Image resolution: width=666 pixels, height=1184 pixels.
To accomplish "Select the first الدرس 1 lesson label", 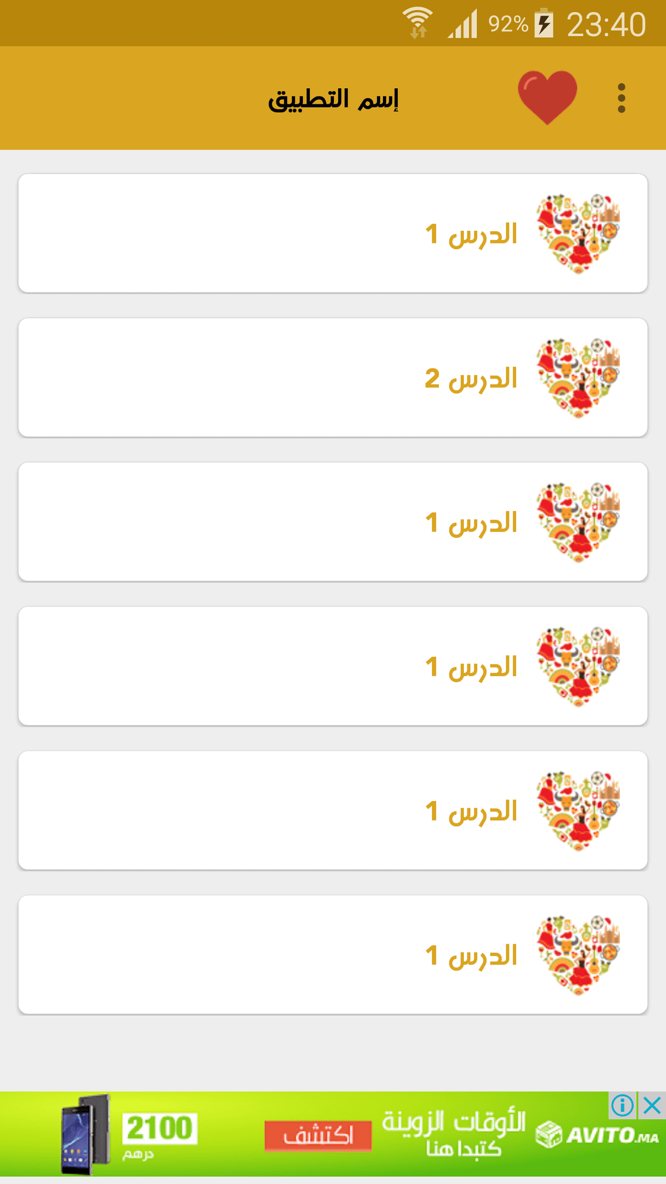I will click(471, 234).
